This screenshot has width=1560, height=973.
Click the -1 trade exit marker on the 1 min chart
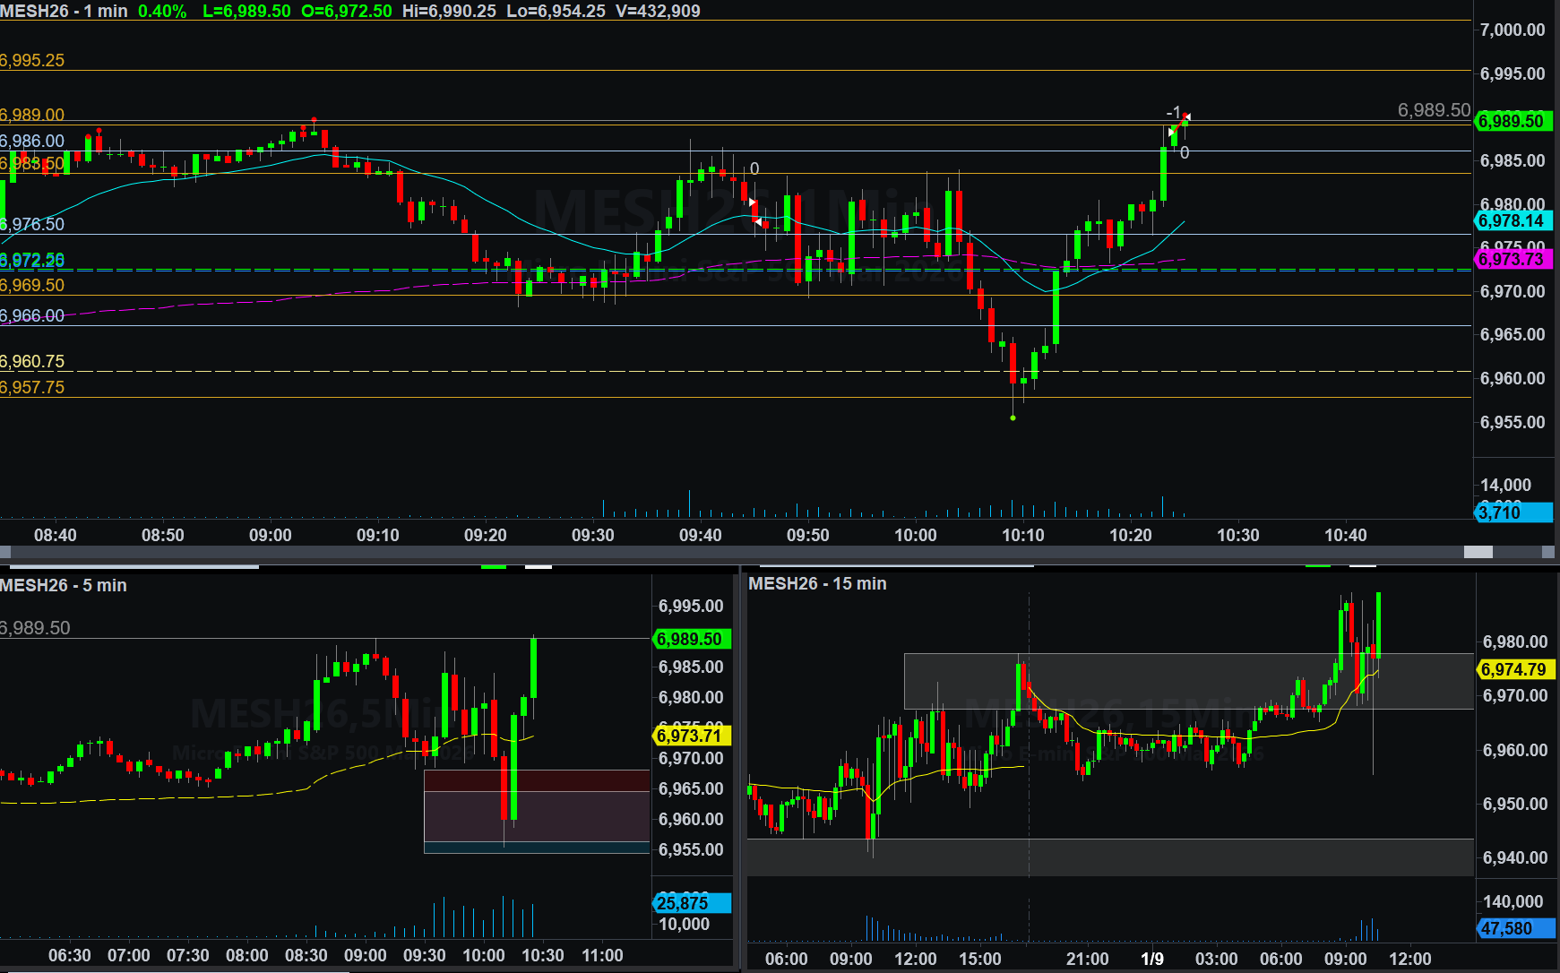click(x=1173, y=113)
